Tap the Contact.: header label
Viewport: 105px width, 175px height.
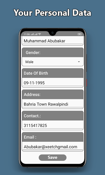(32, 116)
